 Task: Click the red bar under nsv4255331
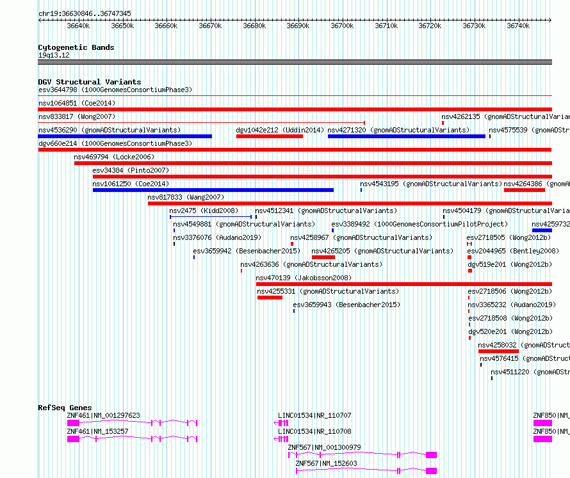click(x=270, y=298)
